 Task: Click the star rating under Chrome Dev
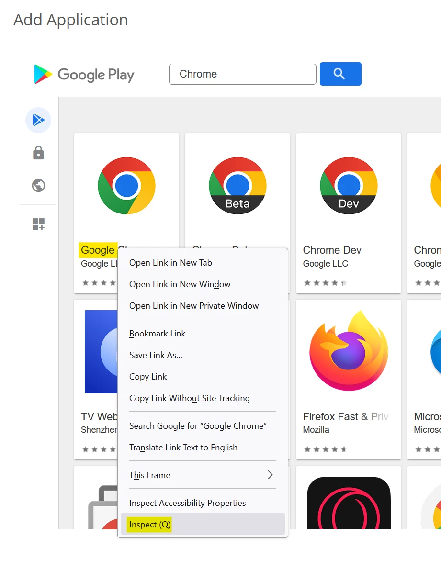point(325,283)
